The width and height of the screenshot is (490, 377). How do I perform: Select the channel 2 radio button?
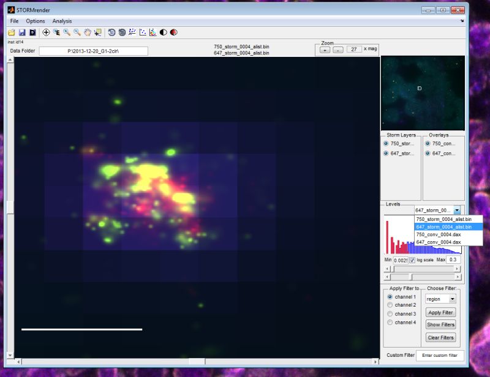pos(390,305)
